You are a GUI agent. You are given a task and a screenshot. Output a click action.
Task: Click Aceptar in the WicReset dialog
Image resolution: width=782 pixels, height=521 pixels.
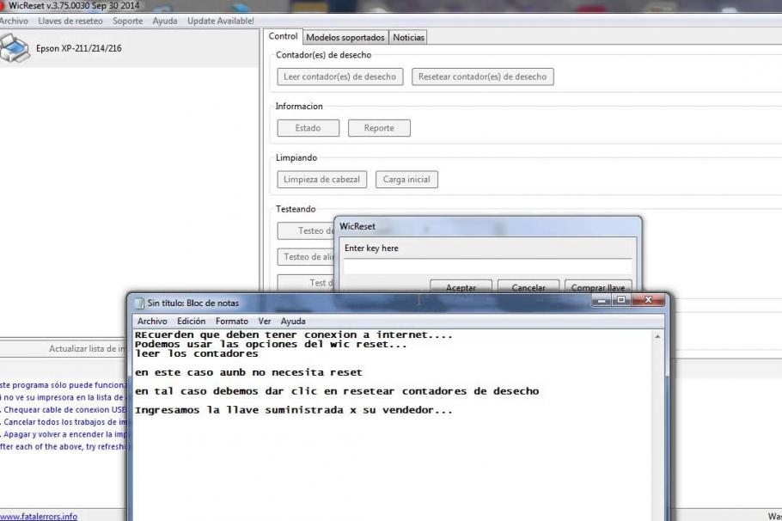click(x=461, y=287)
